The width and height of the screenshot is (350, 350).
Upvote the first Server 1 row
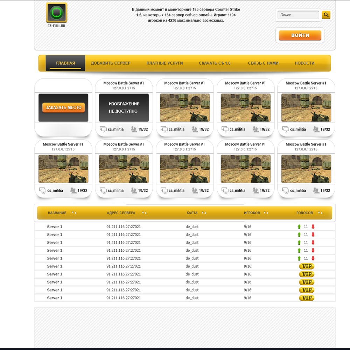[x=299, y=227]
